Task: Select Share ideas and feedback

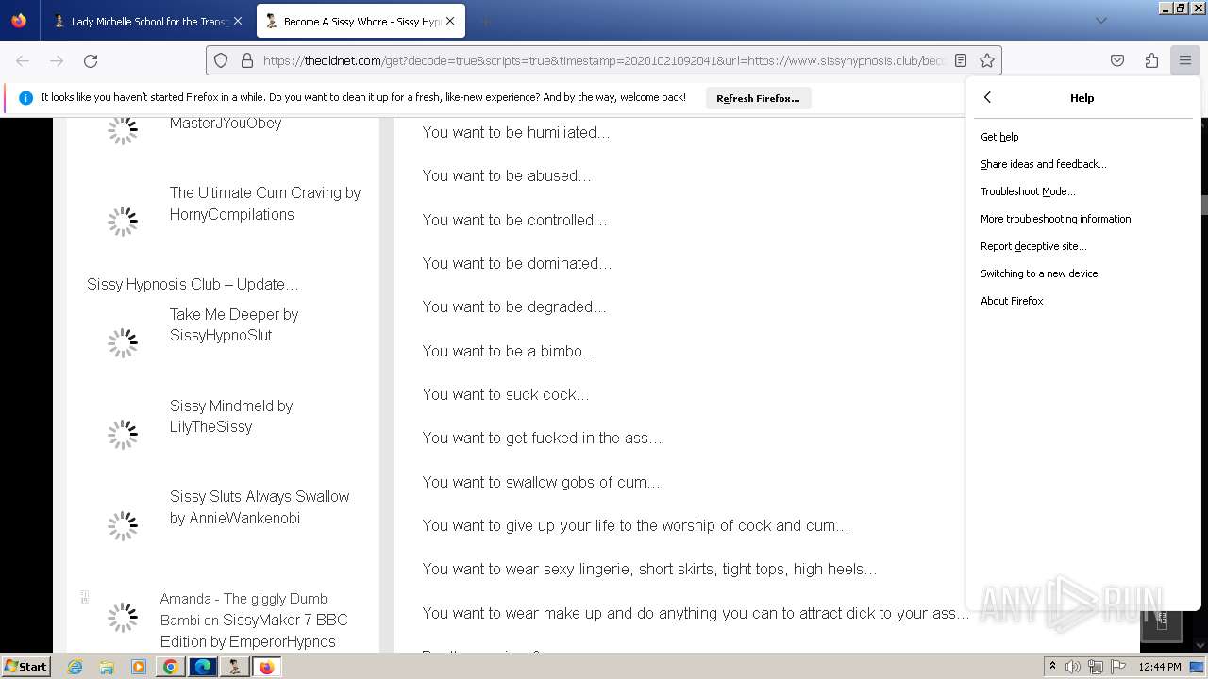Action: [1082, 164]
